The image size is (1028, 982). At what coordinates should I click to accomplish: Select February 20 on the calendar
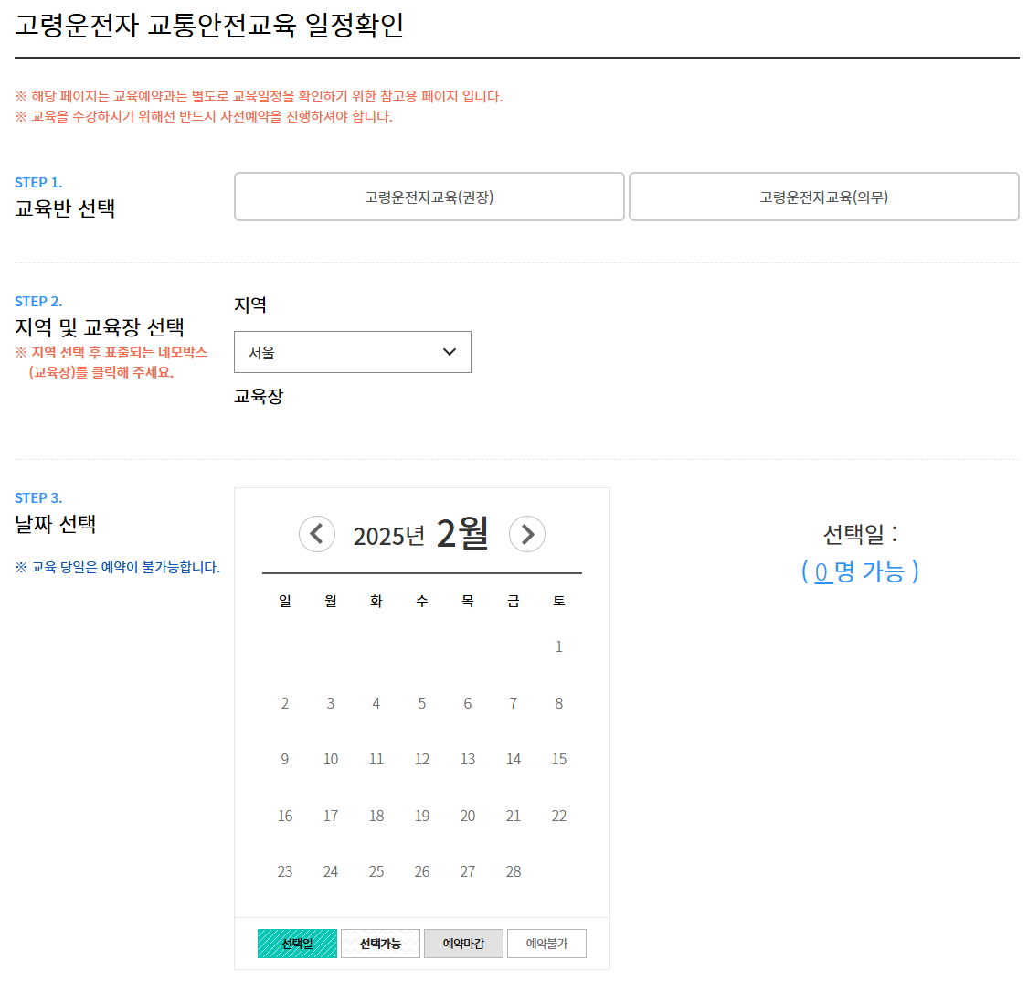(x=467, y=816)
